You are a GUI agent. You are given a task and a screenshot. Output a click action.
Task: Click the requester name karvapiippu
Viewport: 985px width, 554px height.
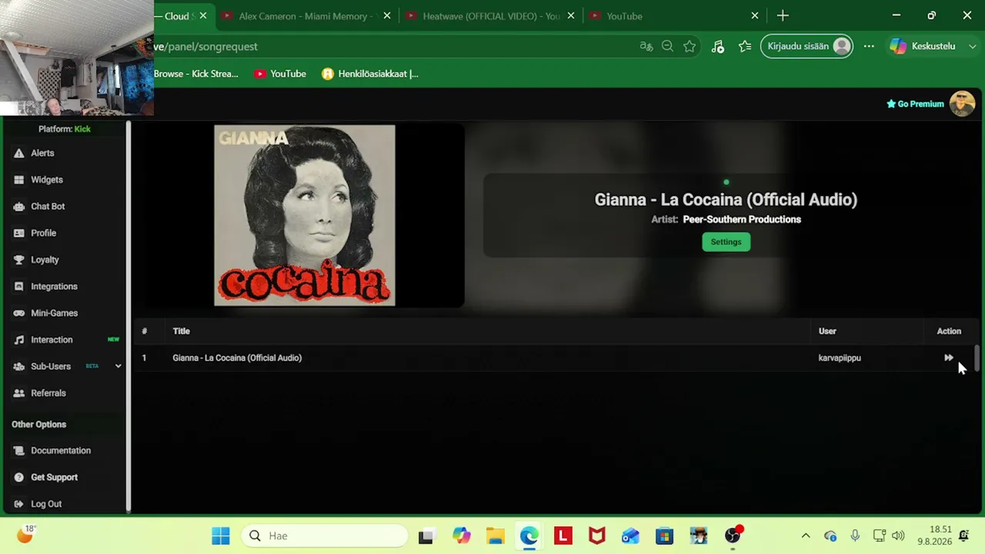click(x=840, y=358)
